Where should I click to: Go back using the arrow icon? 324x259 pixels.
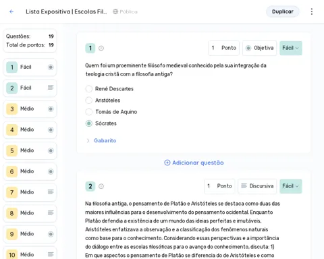tap(11, 11)
